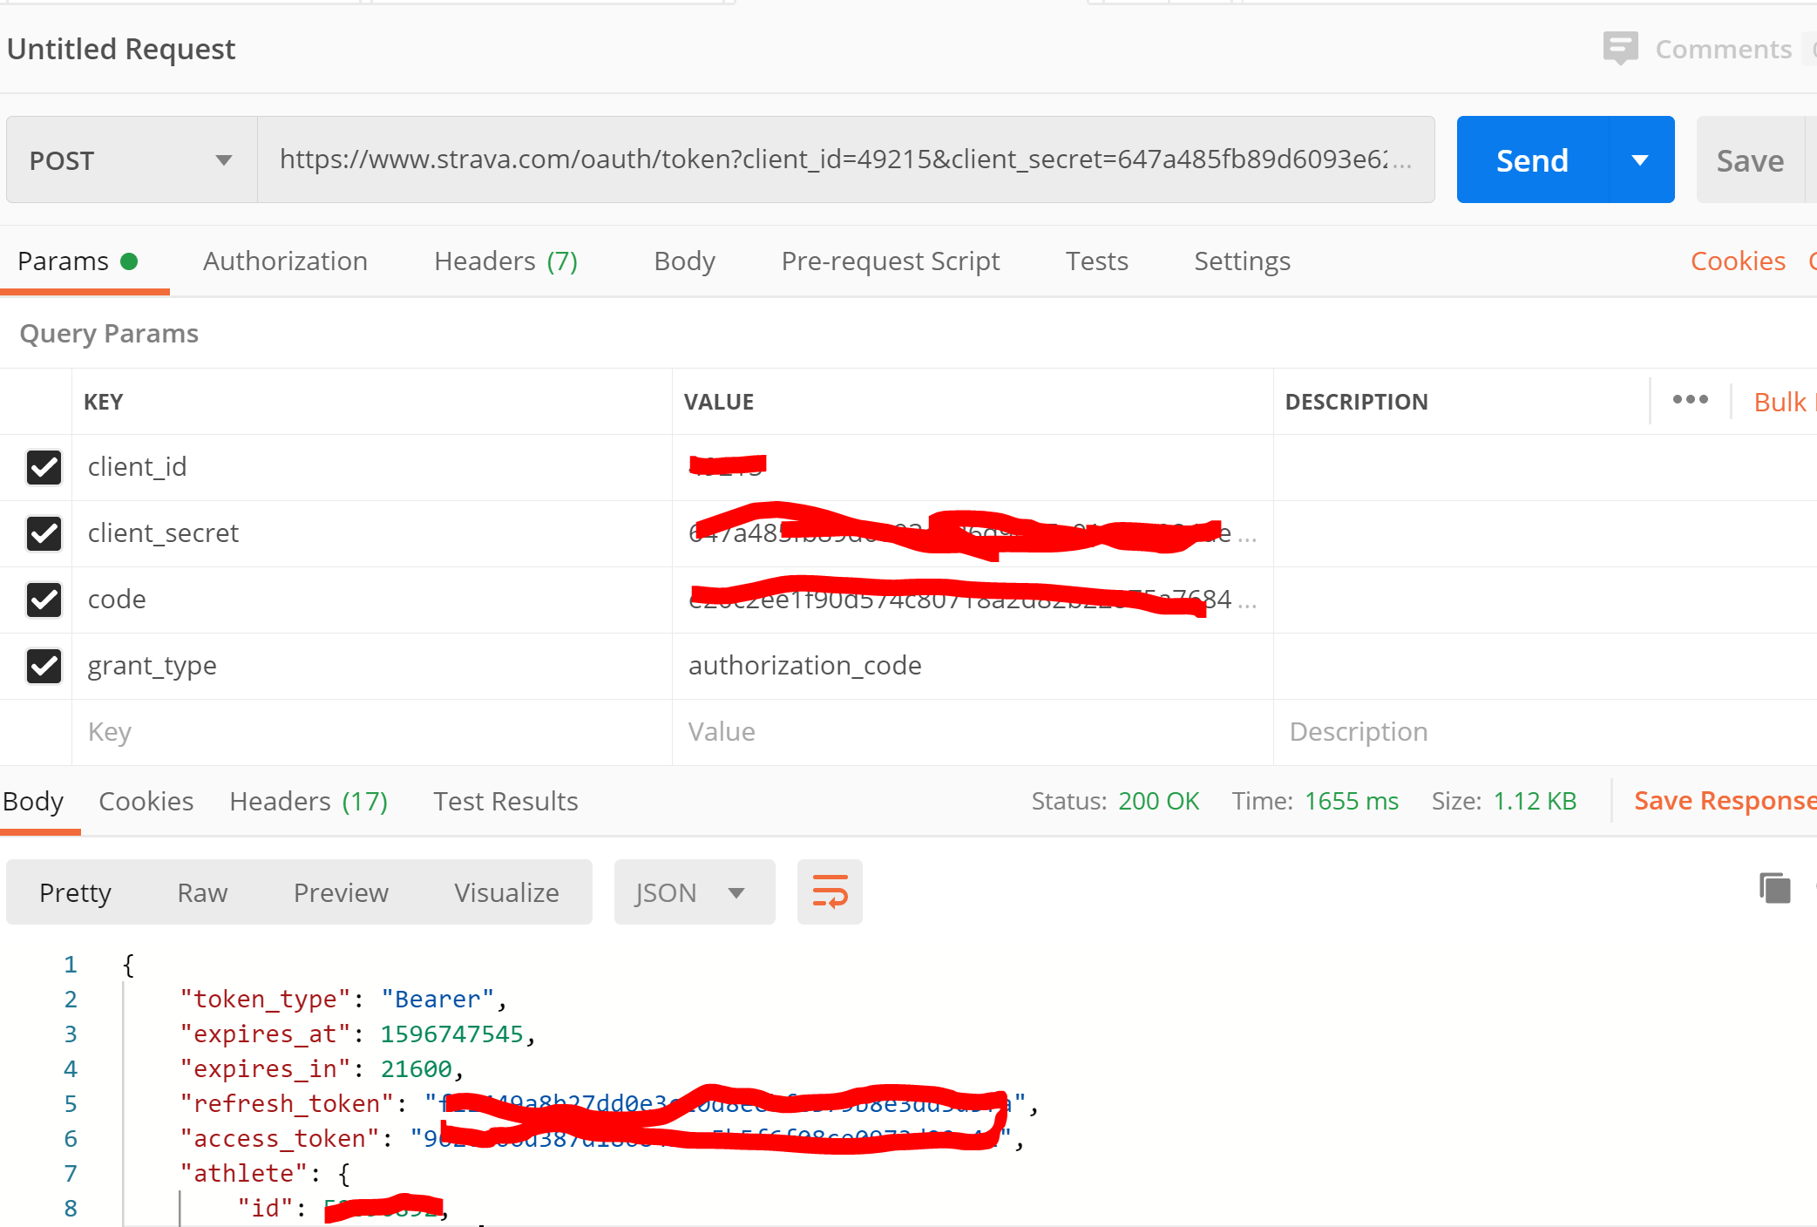The width and height of the screenshot is (1817, 1227).
Task: Click the Comments speech bubble icon
Action: point(1619,48)
